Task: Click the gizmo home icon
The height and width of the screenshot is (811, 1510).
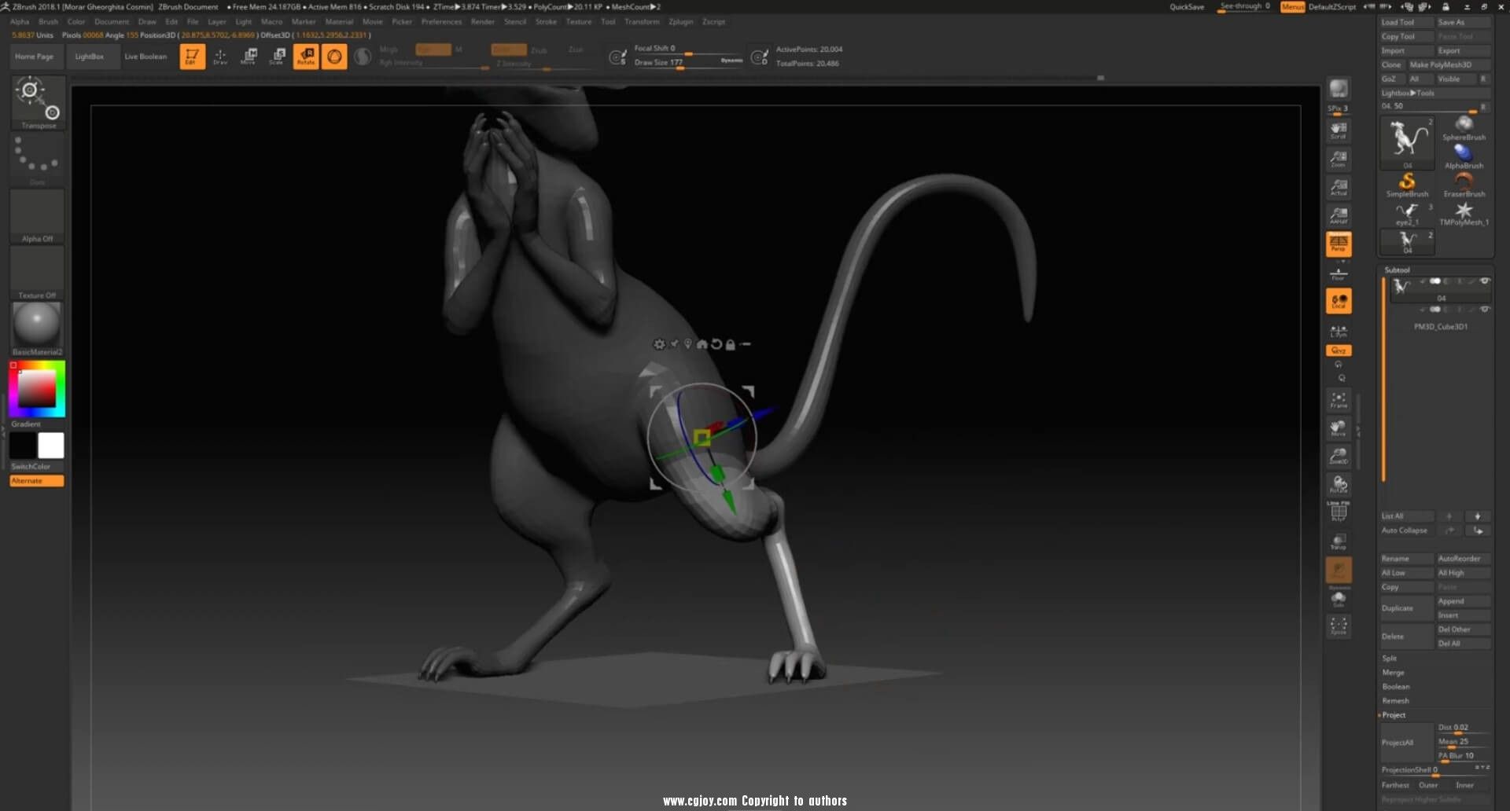Action: 702,344
